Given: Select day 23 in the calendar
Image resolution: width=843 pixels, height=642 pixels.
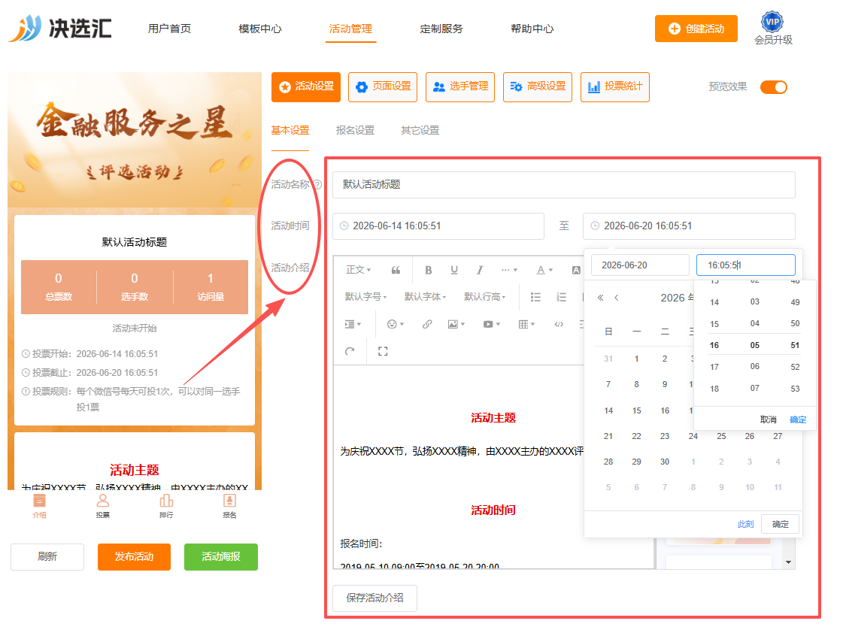Looking at the screenshot, I should tap(665, 436).
